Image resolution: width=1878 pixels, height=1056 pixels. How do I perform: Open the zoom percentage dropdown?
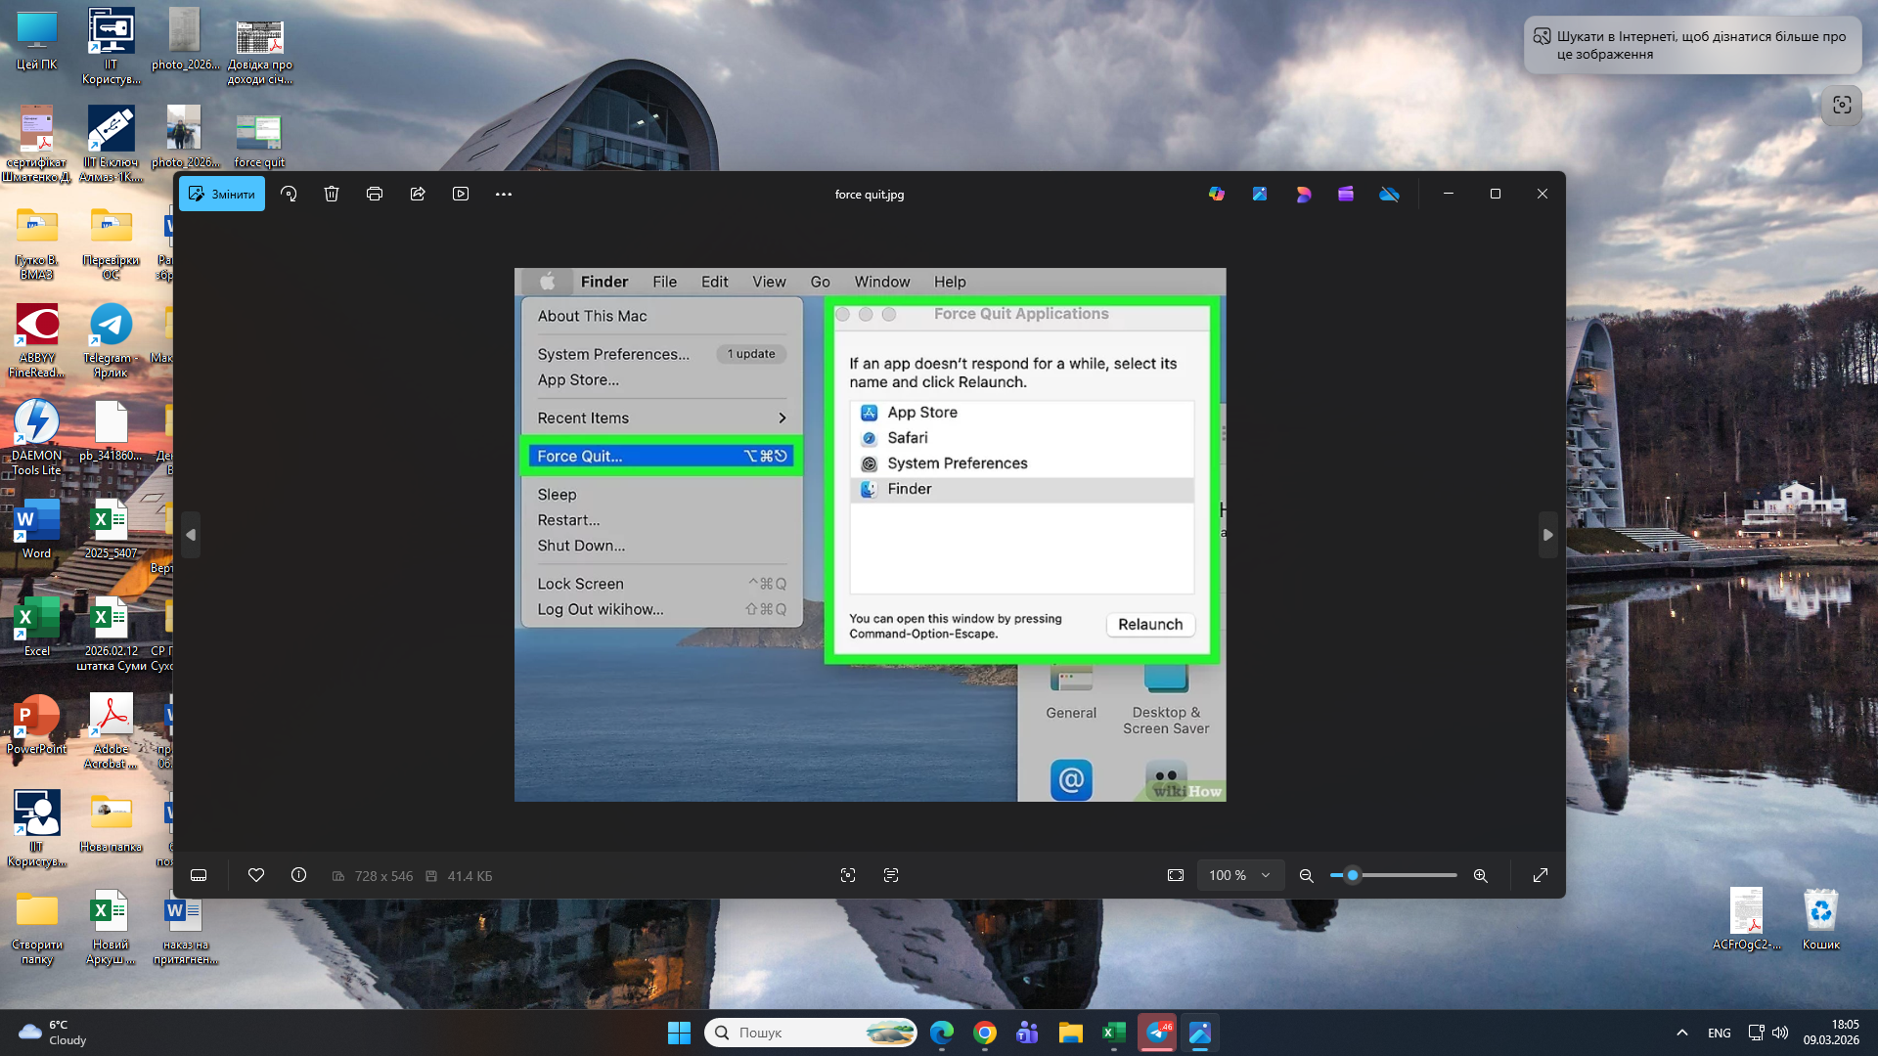click(x=1239, y=875)
